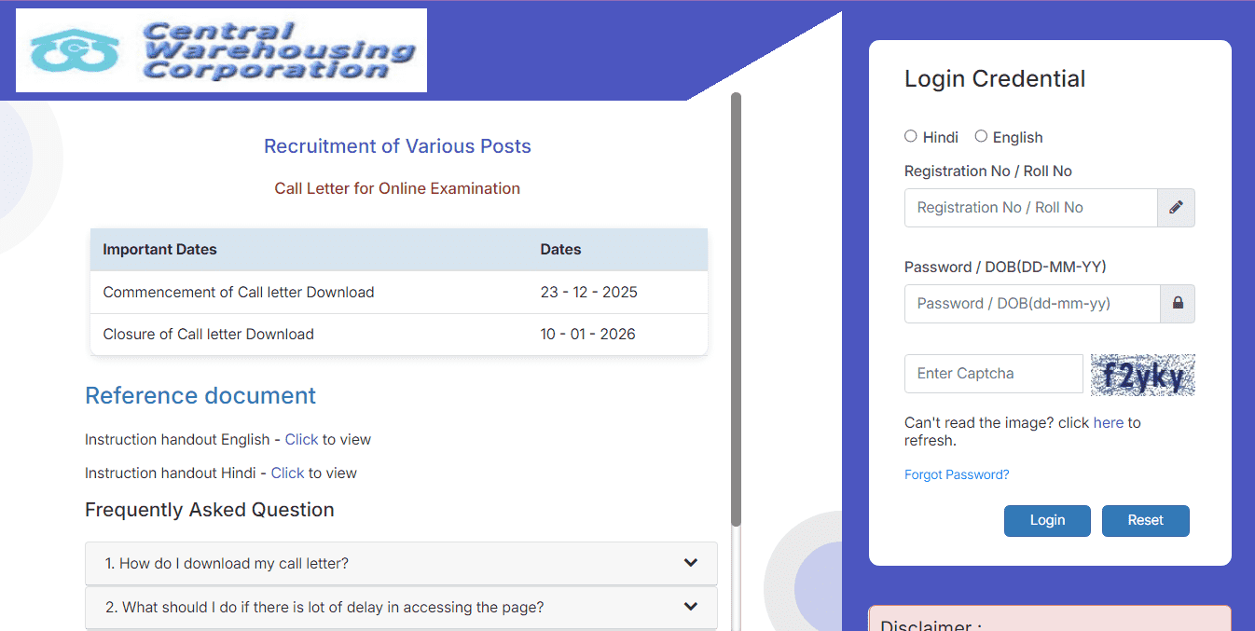Open the Hindi instruction handout
The image size is (1255, 631).
[x=287, y=473]
